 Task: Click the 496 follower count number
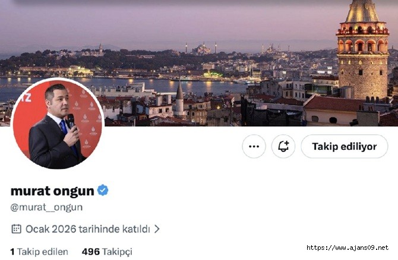pyautogui.click(x=91, y=252)
